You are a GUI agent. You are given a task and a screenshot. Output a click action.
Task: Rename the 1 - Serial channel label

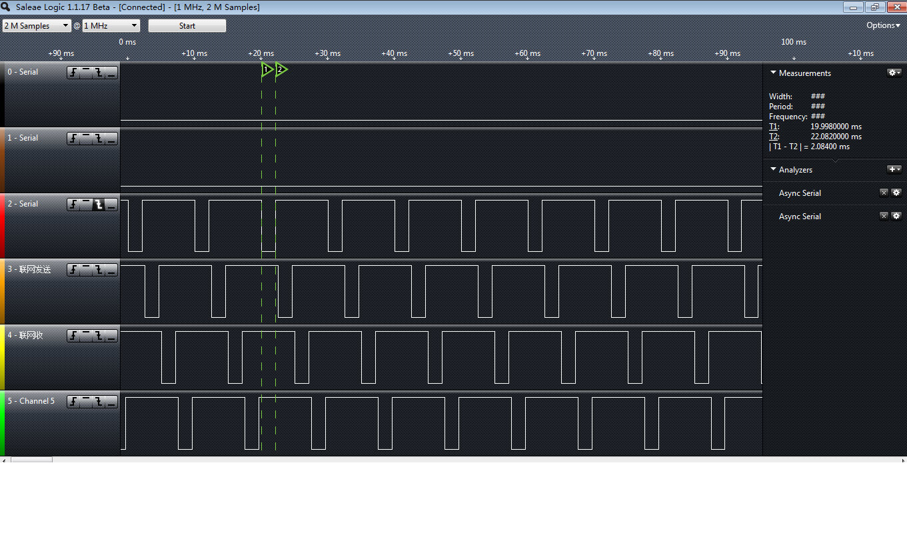pos(23,138)
